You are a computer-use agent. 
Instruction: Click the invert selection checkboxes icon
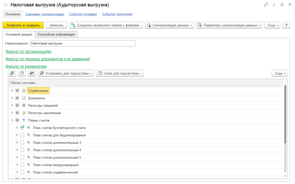click(32, 73)
